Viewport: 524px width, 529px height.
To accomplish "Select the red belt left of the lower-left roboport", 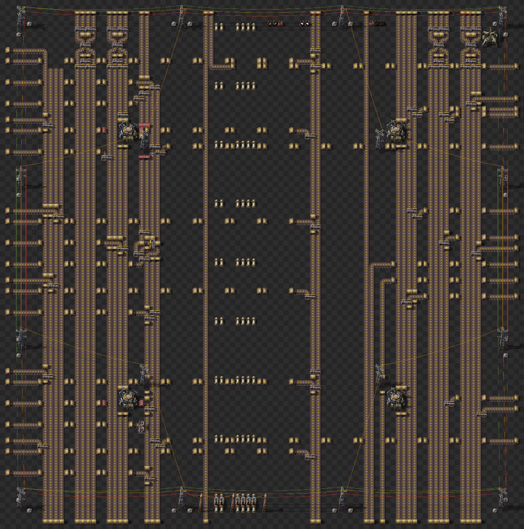I will pyautogui.click(x=104, y=403).
